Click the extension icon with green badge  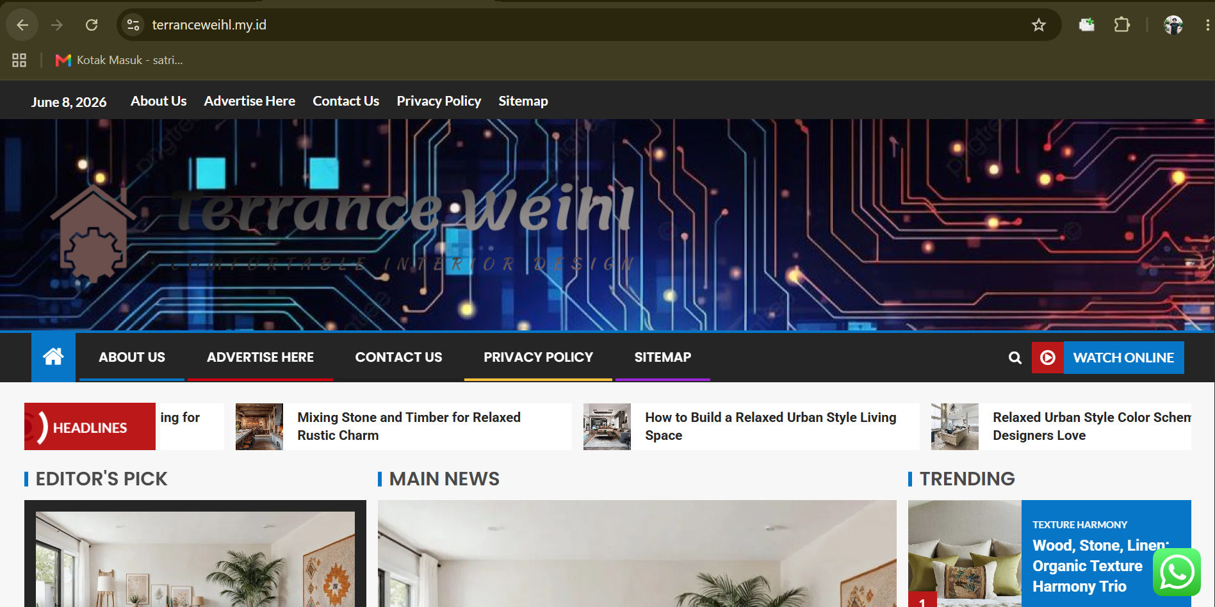1087,25
